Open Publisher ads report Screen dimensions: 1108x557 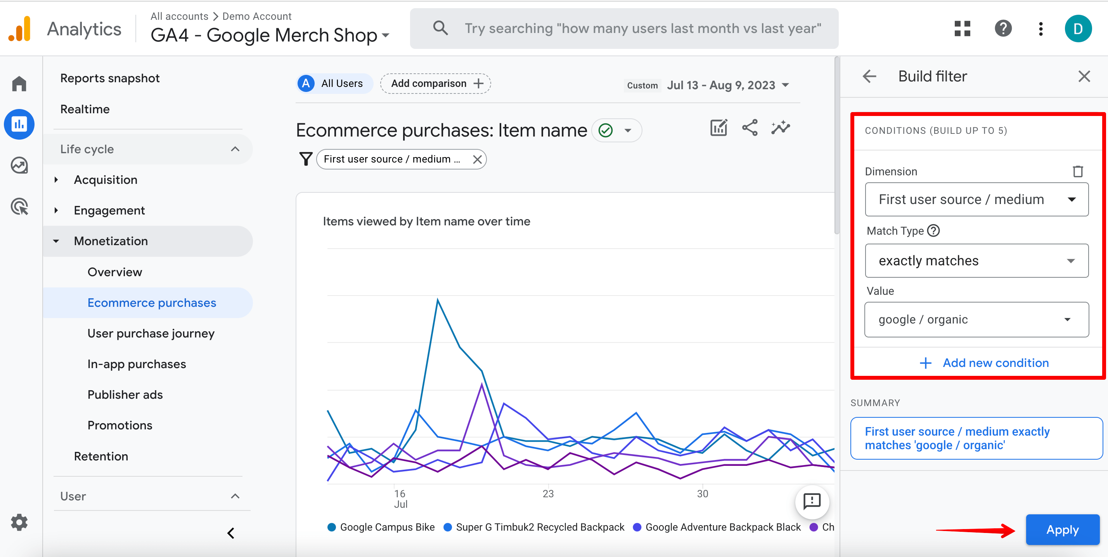(125, 395)
